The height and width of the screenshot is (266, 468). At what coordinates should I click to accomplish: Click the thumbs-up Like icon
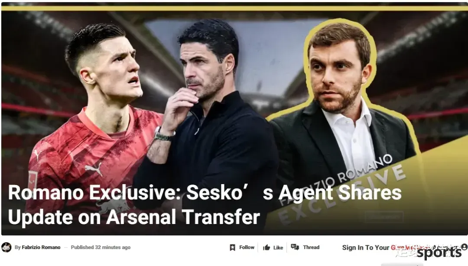(266, 247)
